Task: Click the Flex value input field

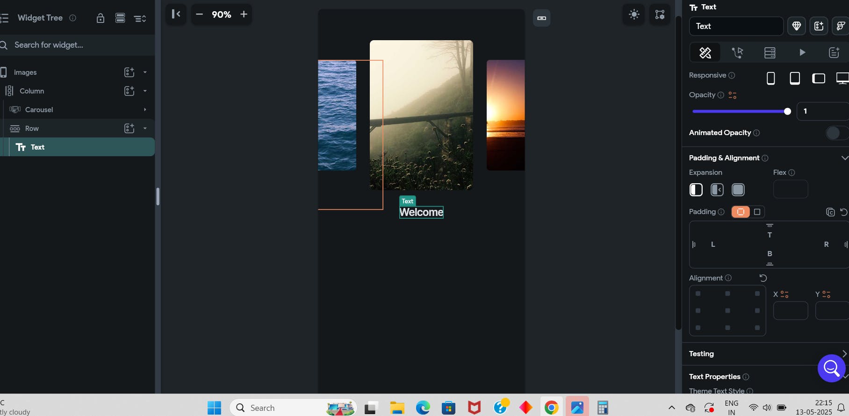Action: [791, 189]
